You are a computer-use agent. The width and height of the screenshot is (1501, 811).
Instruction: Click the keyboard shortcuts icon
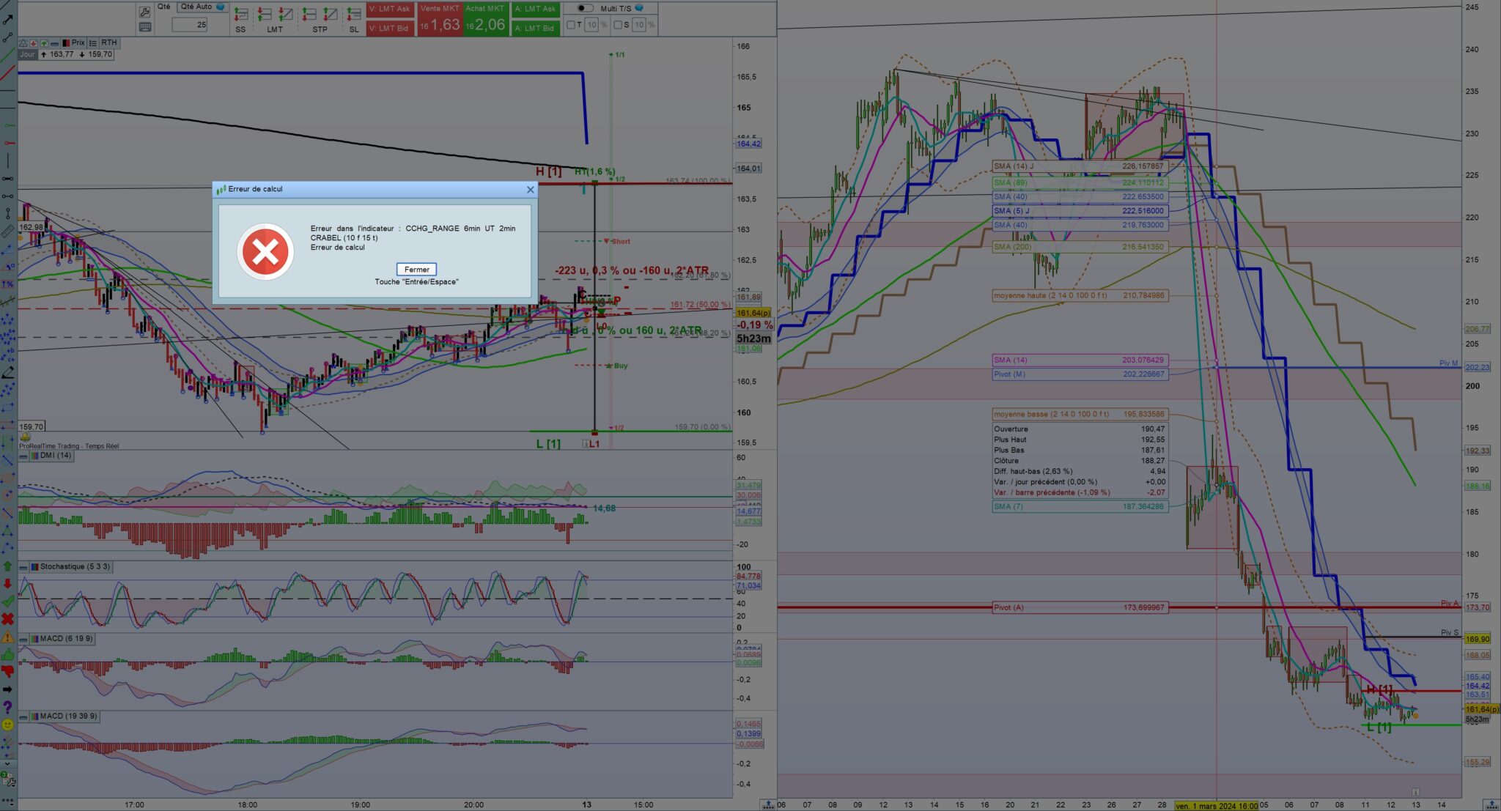click(x=144, y=27)
